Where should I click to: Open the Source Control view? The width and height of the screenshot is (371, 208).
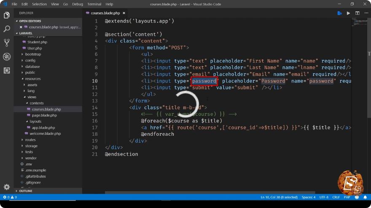pyautogui.click(x=7, y=43)
